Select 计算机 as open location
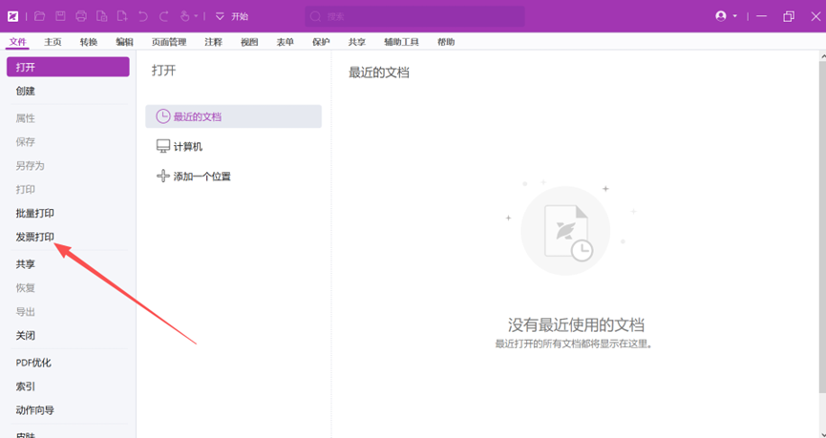This screenshot has height=438, width=826. (187, 147)
